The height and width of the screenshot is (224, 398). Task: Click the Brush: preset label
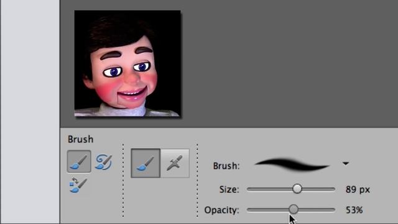(x=226, y=166)
